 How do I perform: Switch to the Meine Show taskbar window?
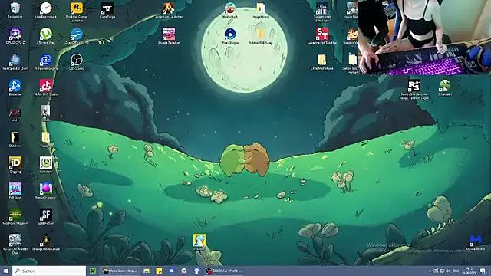coord(120,271)
